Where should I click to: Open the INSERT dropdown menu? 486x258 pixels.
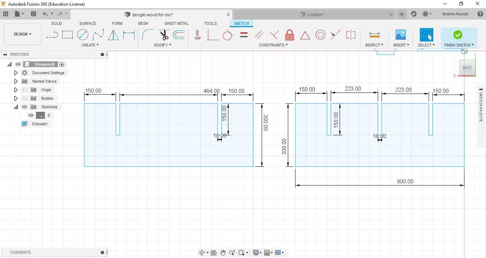[x=401, y=45]
